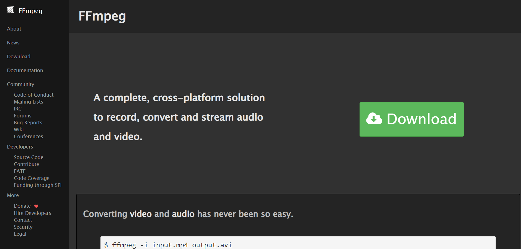521x249 pixels.
Task: Open the About page
Action: point(14,29)
